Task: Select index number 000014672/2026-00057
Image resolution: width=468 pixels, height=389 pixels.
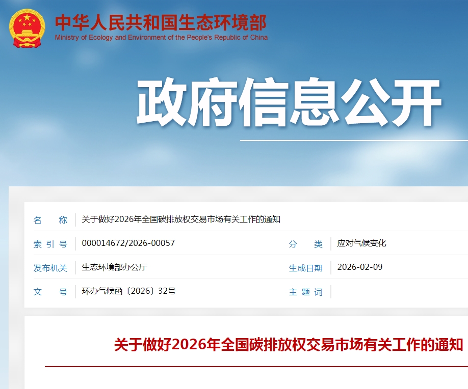Action: click(x=128, y=243)
